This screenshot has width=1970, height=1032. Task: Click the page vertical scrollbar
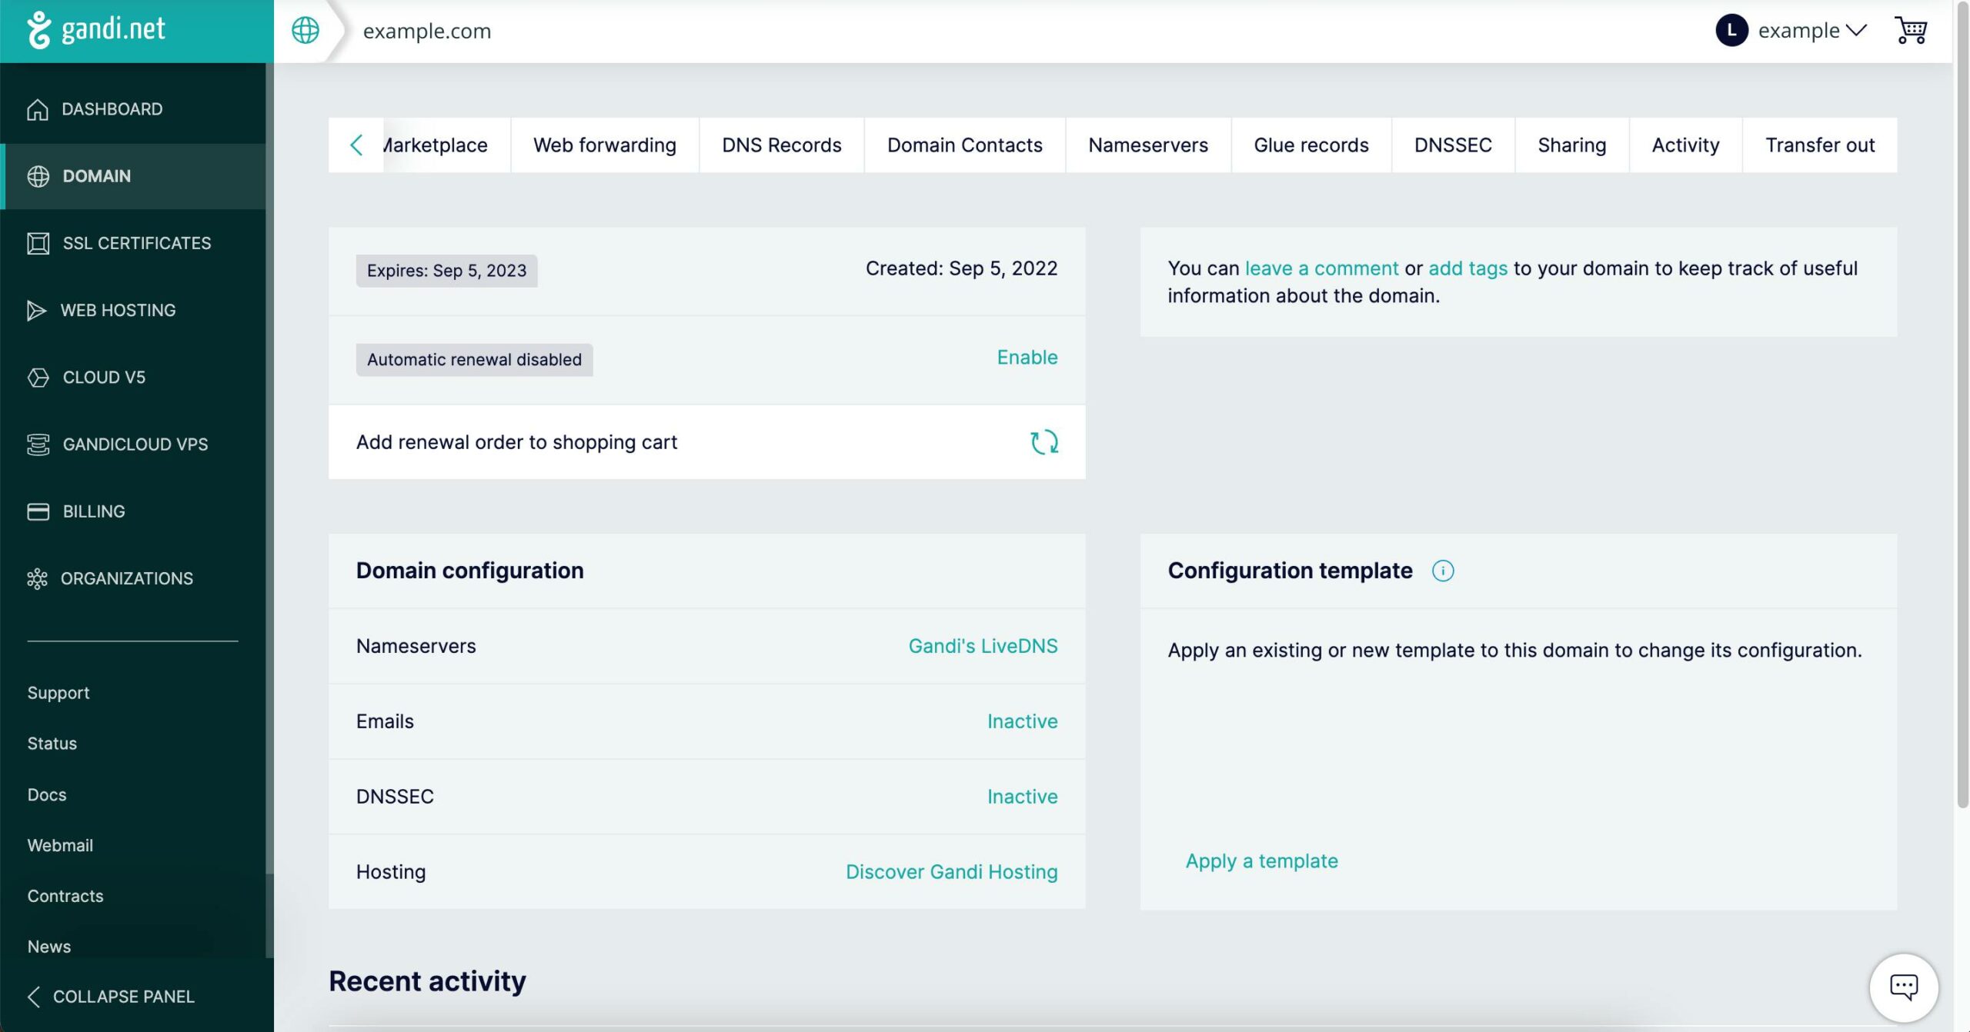[x=1962, y=405]
